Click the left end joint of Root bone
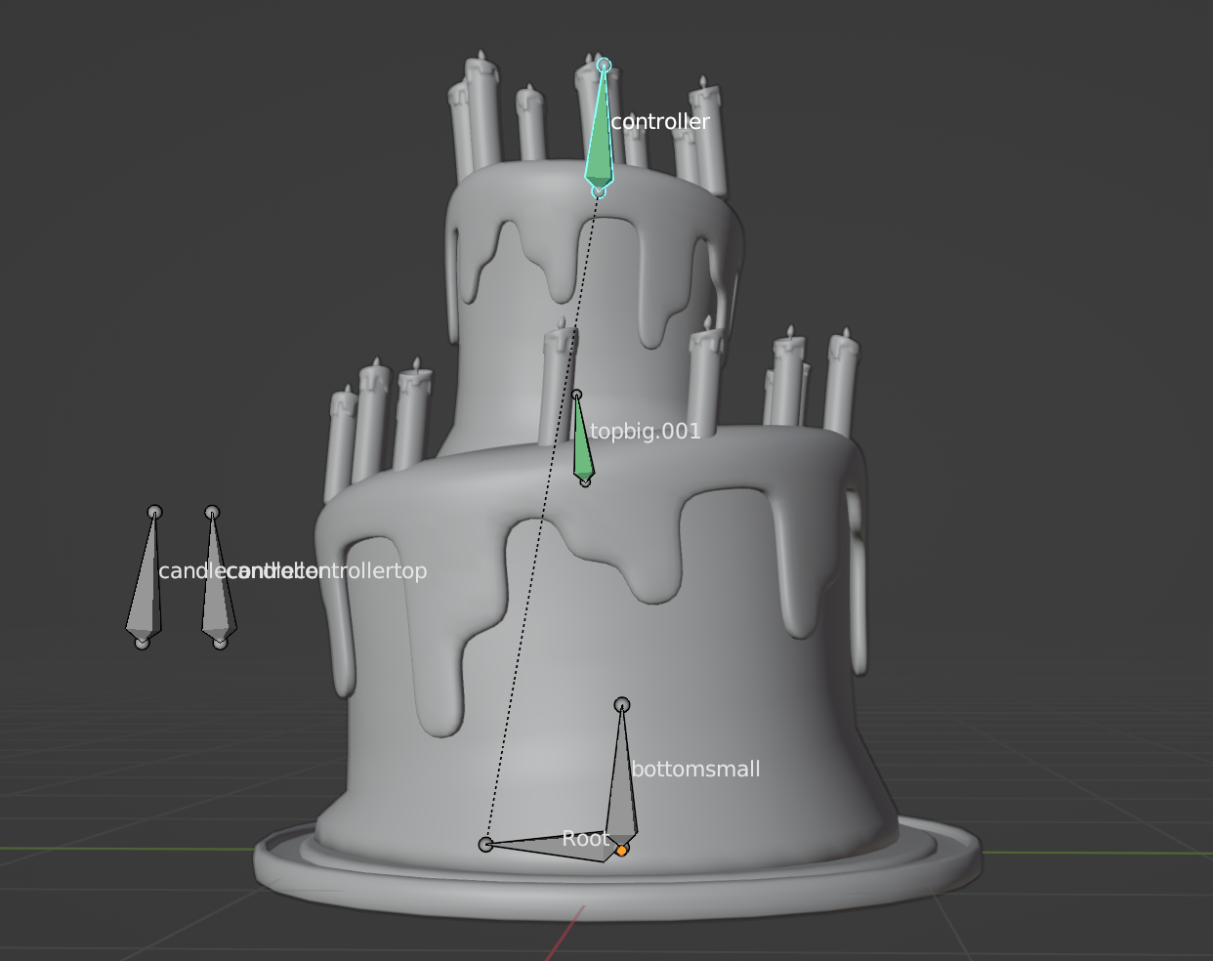 485,844
